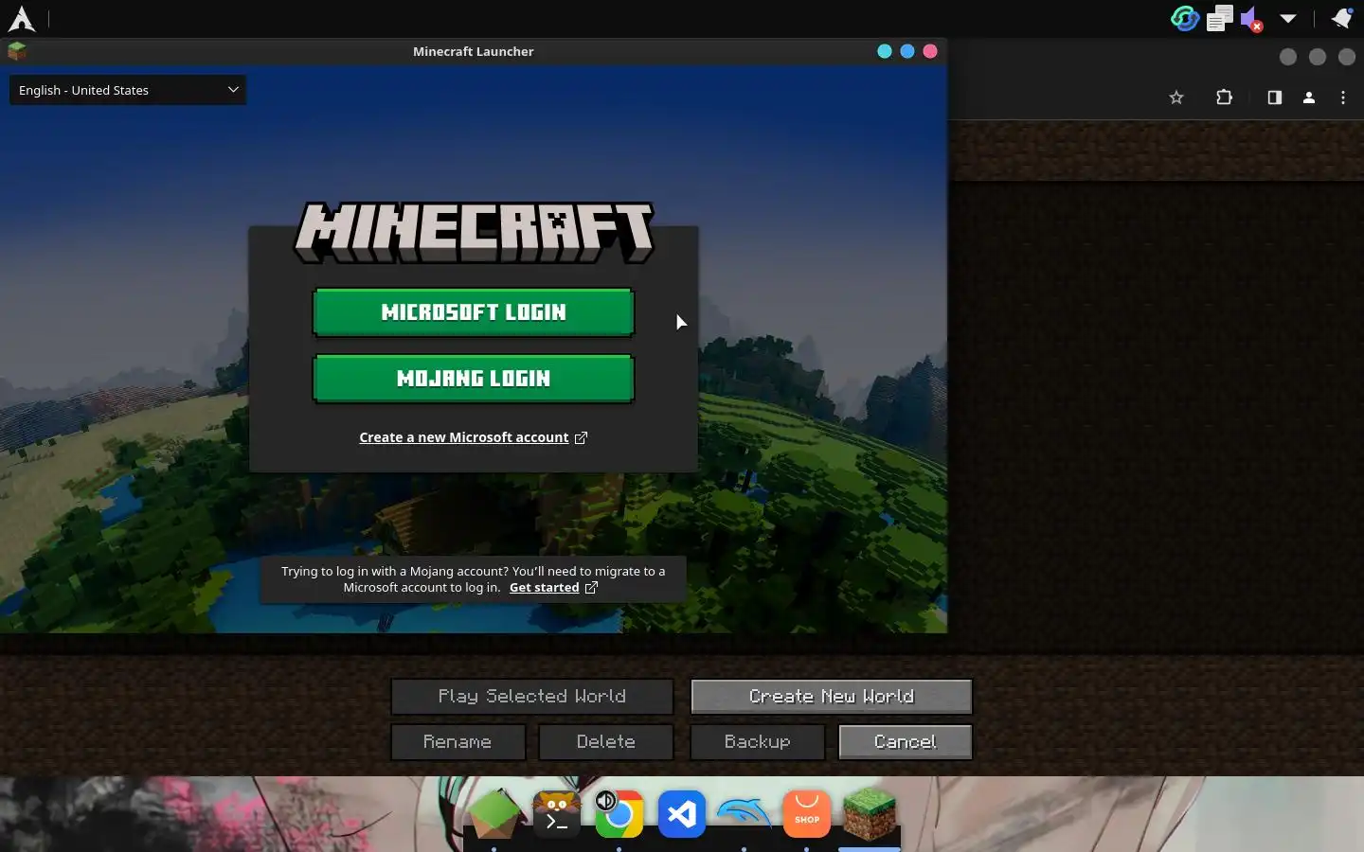
Task: Open the browser profile avatar icon
Action: pos(1309,98)
